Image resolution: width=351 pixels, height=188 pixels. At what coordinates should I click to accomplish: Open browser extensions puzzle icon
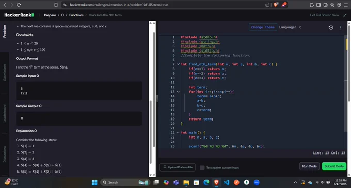tap(312, 5)
